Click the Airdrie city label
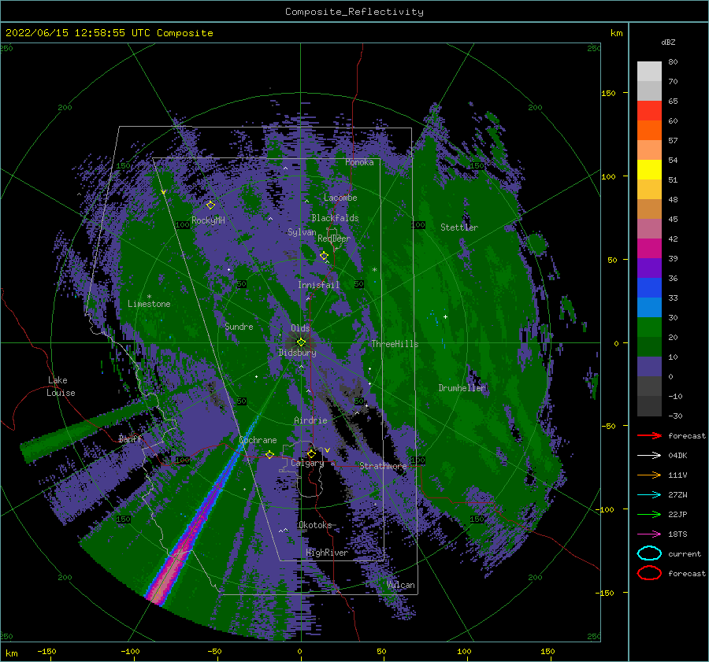Viewport: 709px width, 662px height. 310,420
